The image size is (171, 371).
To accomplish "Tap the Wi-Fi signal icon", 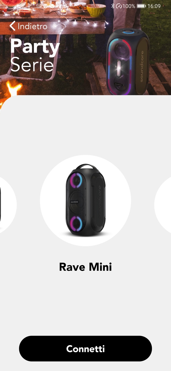I will pos(22,6).
